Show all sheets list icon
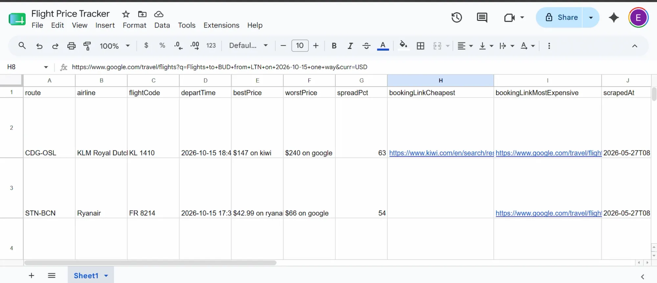The image size is (657, 283). coord(52,275)
